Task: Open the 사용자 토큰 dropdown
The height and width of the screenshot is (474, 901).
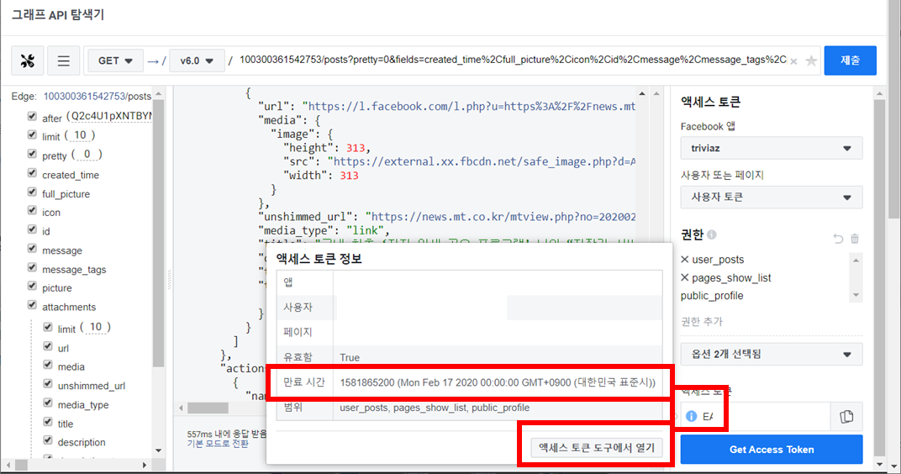Action: [x=771, y=197]
